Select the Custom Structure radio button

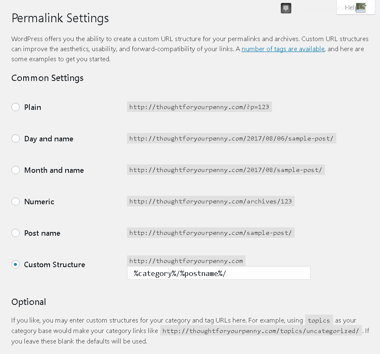pyautogui.click(x=16, y=264)
